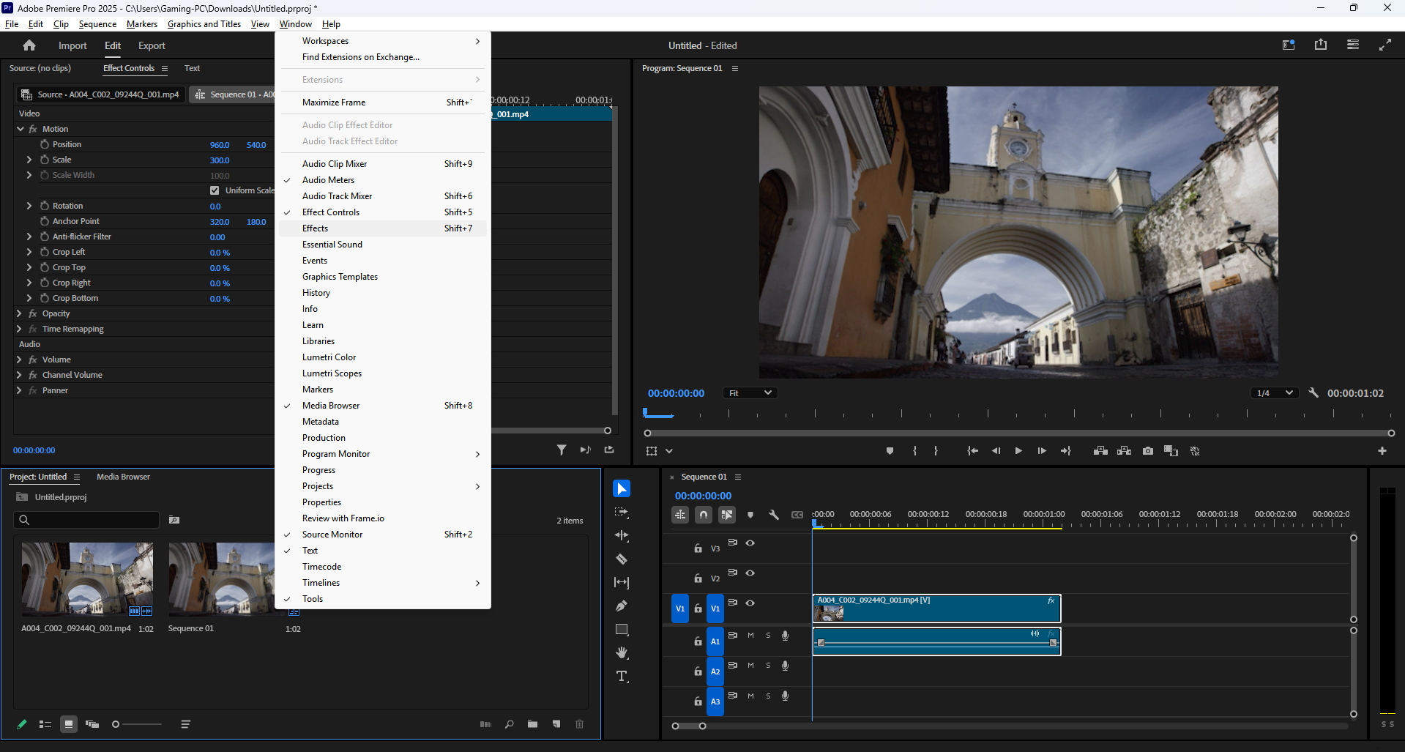Mute audio track A1
This screenshot has width=1405, height=752.
(750, 636)
